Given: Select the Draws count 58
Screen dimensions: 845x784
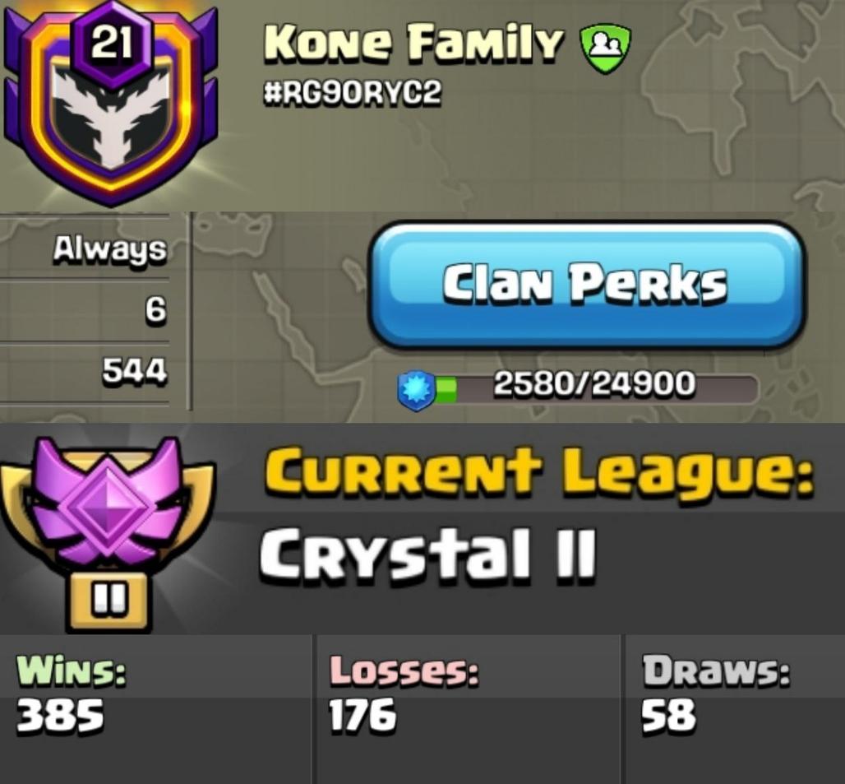Looking at the screenshot, I should pyautogui.click(x=668, y=716).
